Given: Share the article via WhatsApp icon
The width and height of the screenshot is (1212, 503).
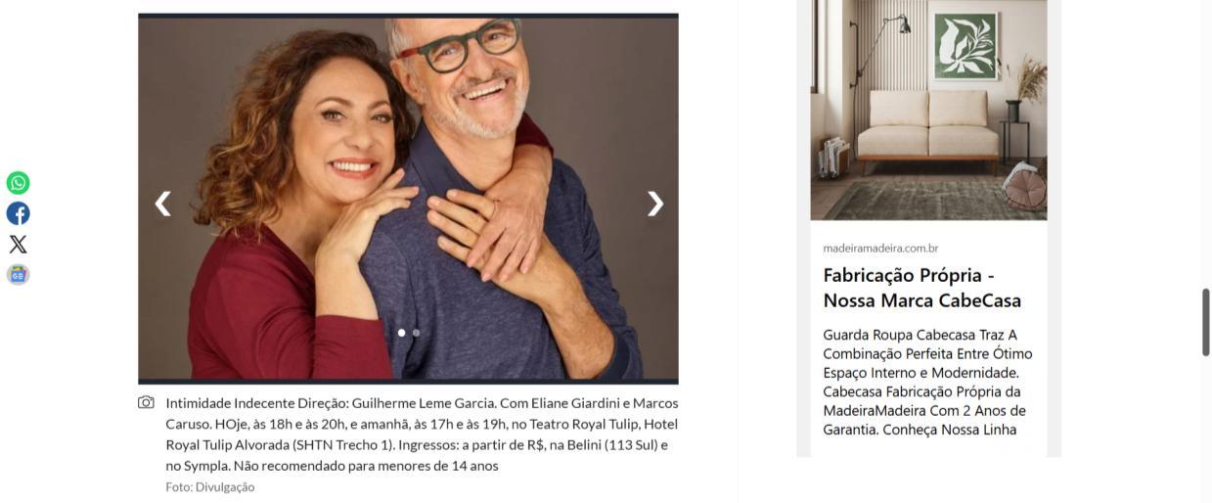Looking at the screenshot, I should pyautogui.click(x=18, y=183).
